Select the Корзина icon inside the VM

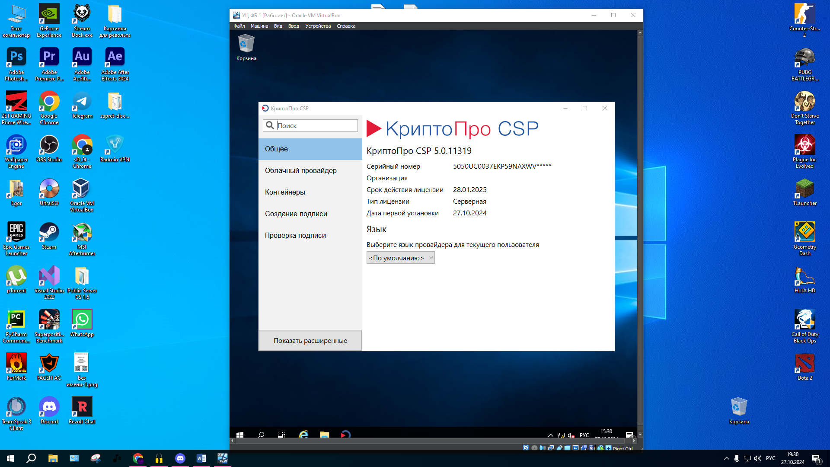coord(246,48)
